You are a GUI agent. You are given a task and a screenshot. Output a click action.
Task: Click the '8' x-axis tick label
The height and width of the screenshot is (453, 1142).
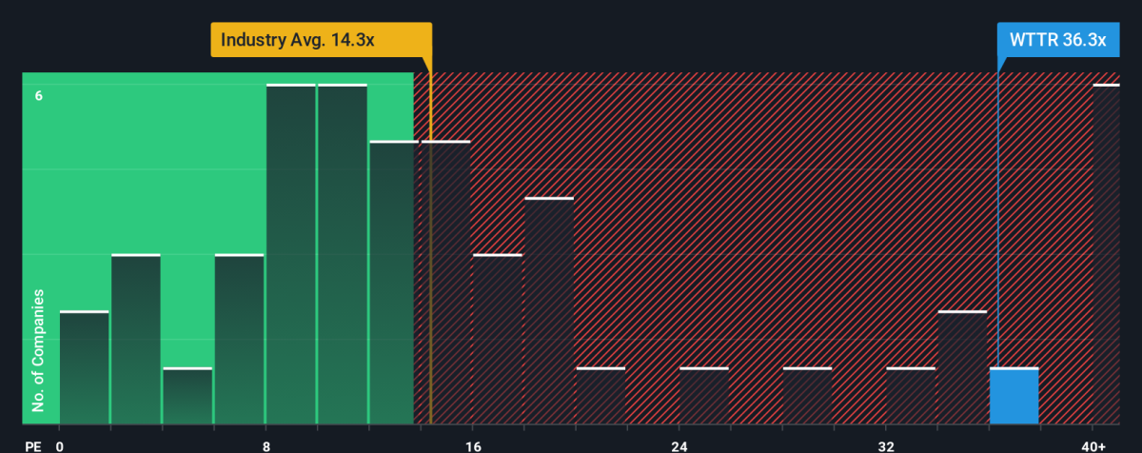(266, 446)
